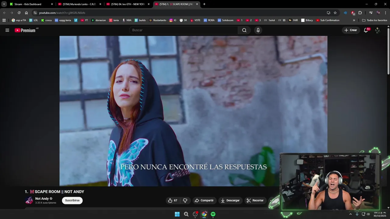Click the Recortar clip button
This screenshot has width=390, height=219.
pos(255,200)
